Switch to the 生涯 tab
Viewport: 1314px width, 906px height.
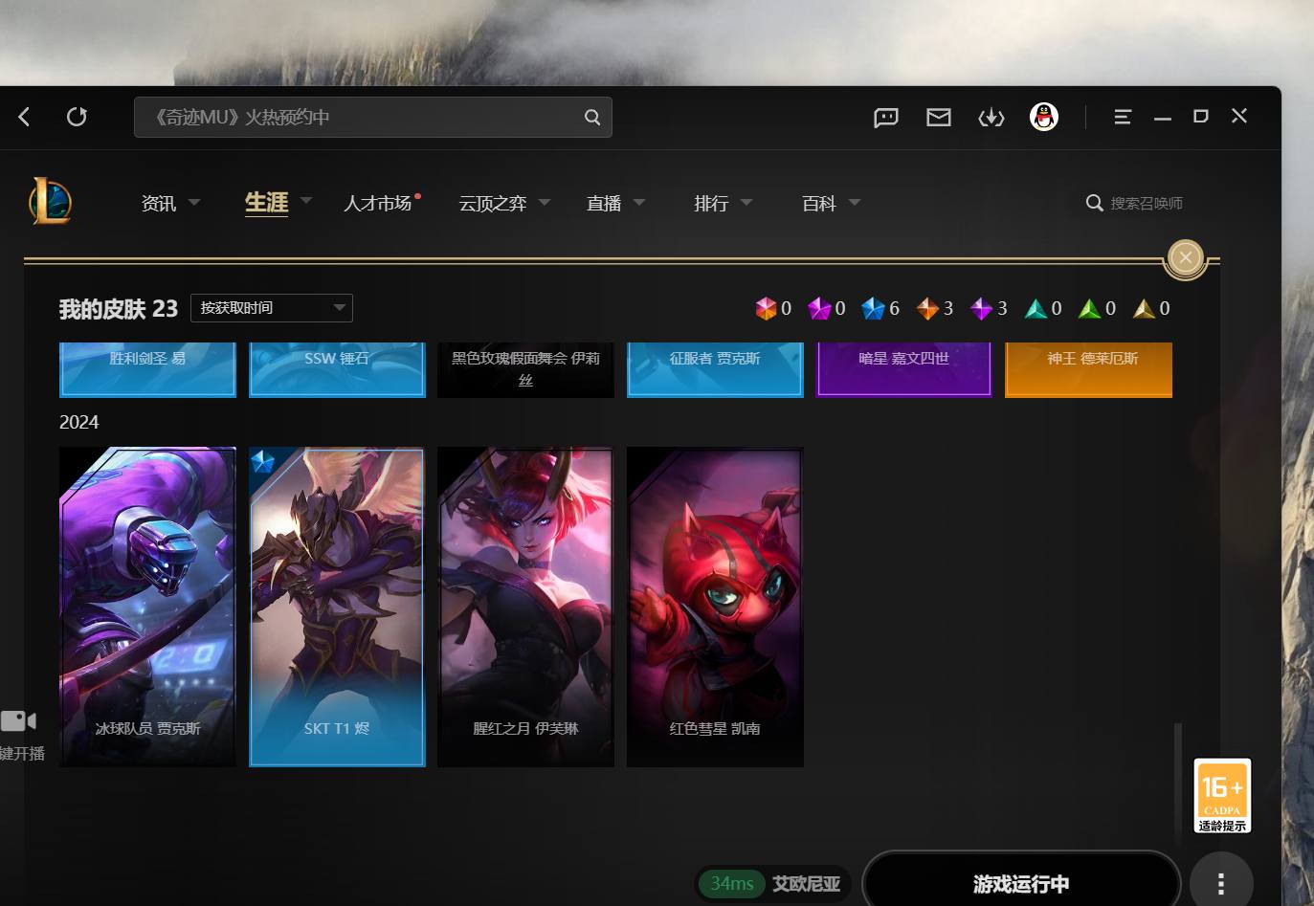[x=266, y=202]
